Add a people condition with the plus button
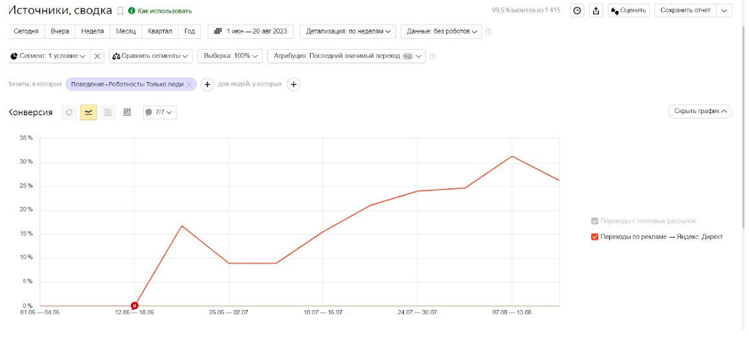This screenshot has height=341, width=749. click(x=293, y=85)
